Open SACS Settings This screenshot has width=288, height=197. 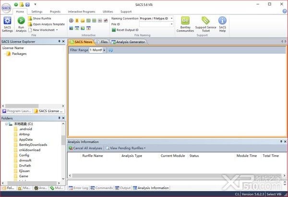tap(7, 25)
